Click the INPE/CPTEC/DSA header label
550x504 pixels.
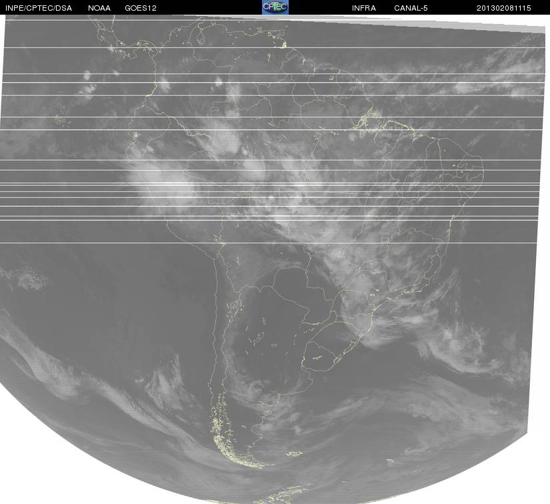click(x=39, y=8)
